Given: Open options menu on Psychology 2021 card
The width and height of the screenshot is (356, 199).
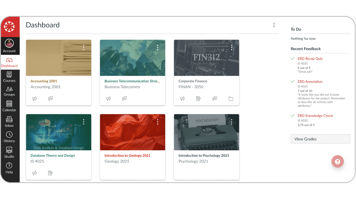Looking at the screenshot, I should click(232, 122).
